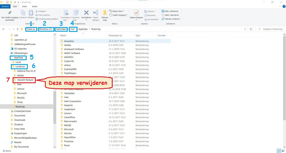Viewport: 286px width, 153px height.
Task: Open Eigenschappen with the checkmark icon
Action: (136, 13)
